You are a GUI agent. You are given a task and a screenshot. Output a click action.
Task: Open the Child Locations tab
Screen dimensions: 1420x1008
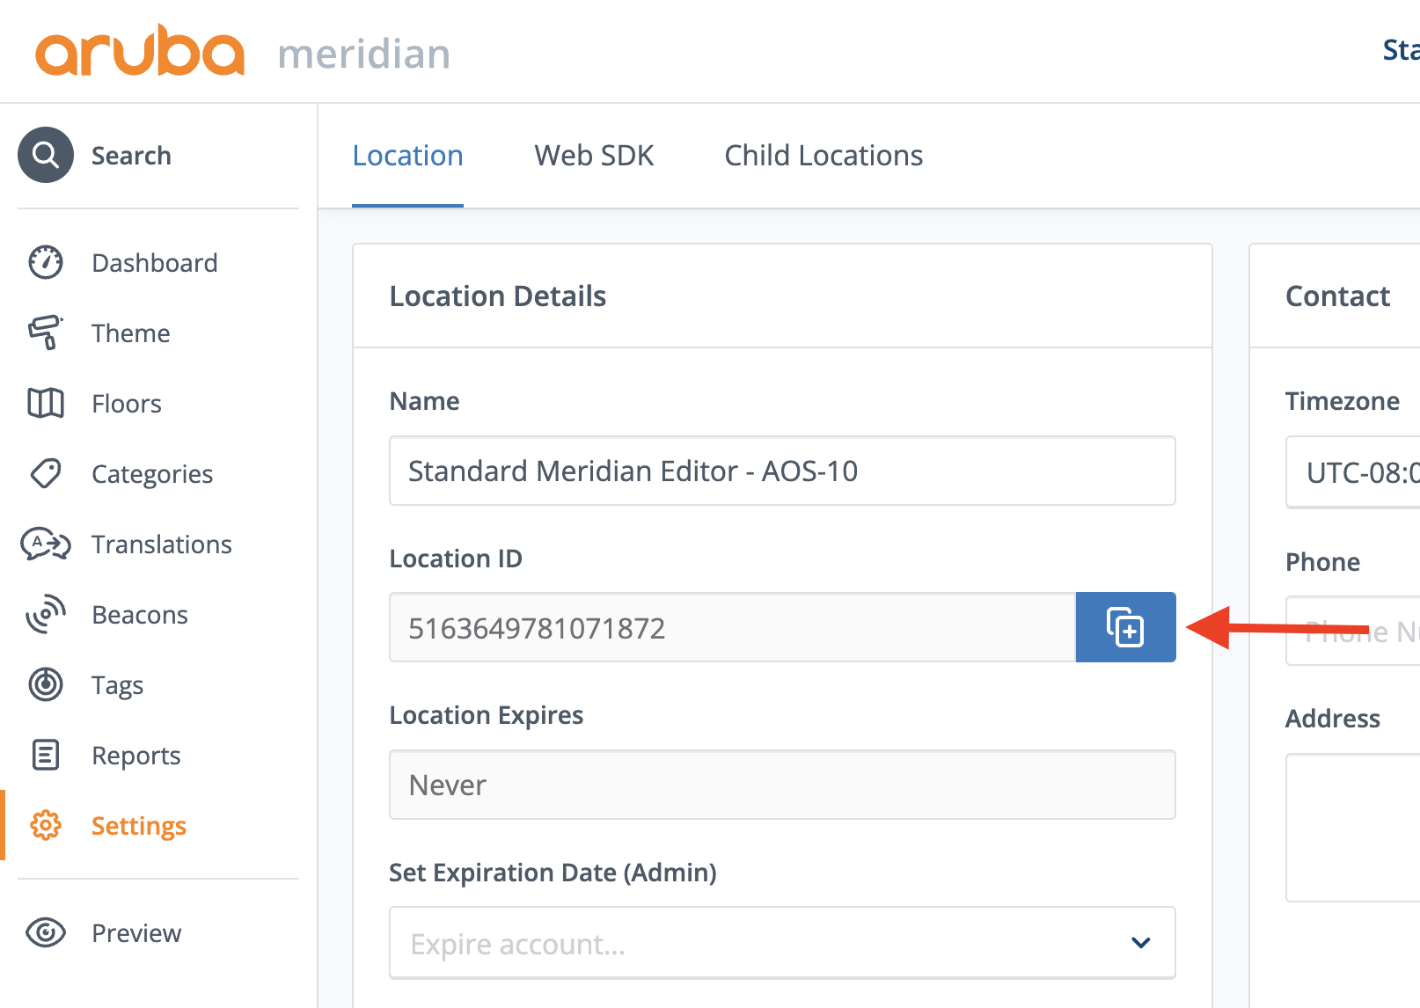tap(823, 156)
